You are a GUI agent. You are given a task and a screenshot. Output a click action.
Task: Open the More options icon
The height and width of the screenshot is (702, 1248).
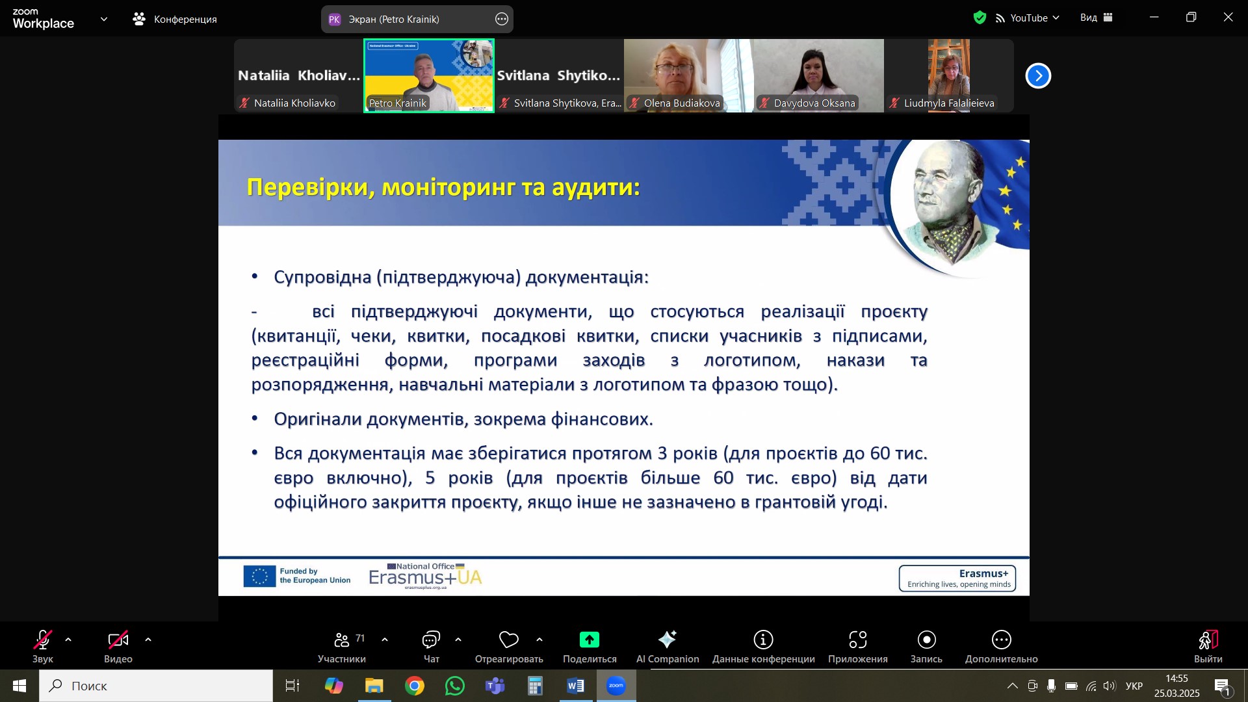click(x=1001, y=640)
